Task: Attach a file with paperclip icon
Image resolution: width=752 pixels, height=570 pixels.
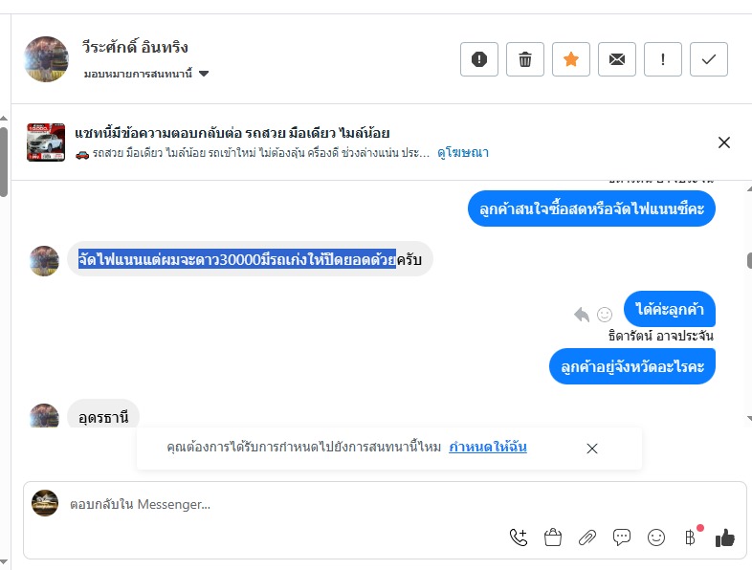Action: 587,537
